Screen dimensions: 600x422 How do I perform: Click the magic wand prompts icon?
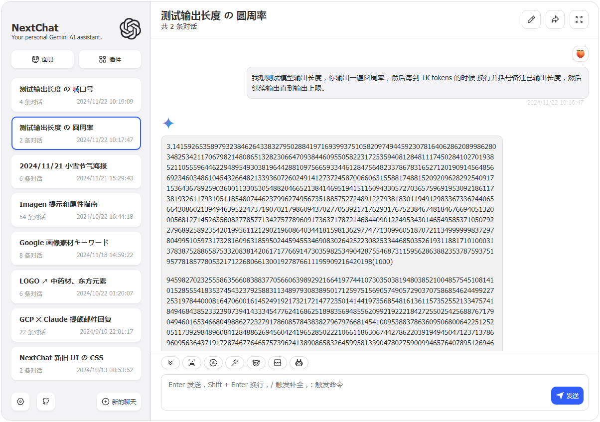click(x=235, y=363)
